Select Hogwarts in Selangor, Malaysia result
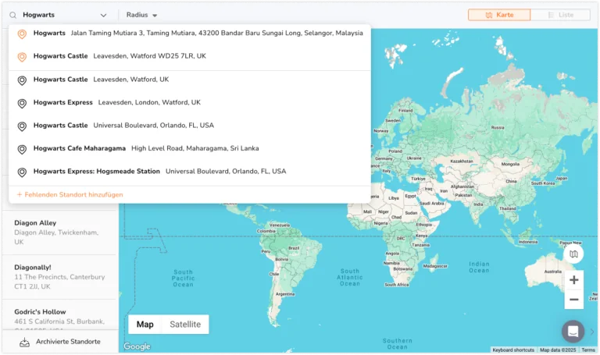The image size is (600, 355). coord(190,34)
